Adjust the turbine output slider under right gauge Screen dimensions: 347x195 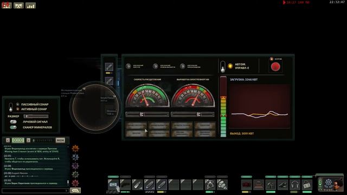[192, 114]
